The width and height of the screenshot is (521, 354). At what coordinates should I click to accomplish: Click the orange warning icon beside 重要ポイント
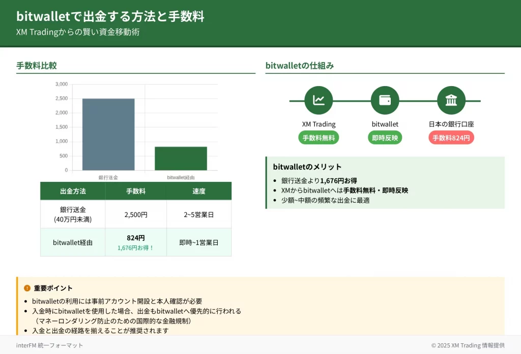(x=27, y=288)
